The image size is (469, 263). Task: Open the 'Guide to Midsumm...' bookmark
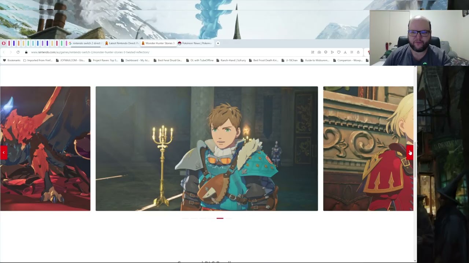pyautogui.click(x=315, y=60)
